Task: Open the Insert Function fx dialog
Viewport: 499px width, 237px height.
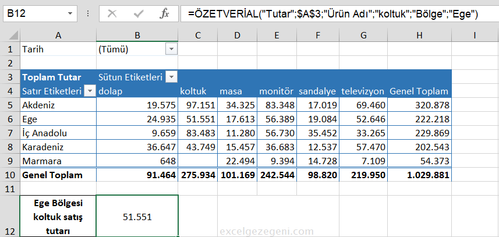Action: click(164, 13)
